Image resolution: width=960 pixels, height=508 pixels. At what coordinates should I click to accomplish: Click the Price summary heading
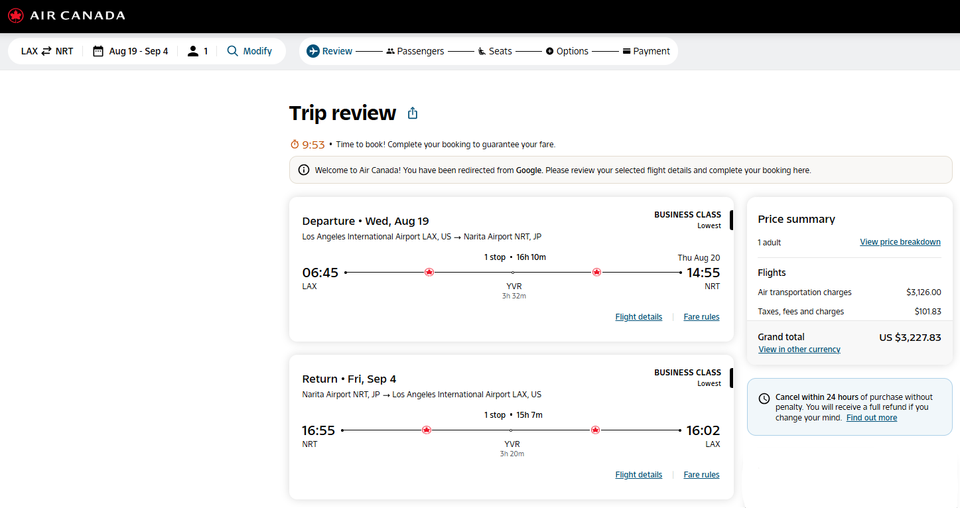click(x=796, y=220)
